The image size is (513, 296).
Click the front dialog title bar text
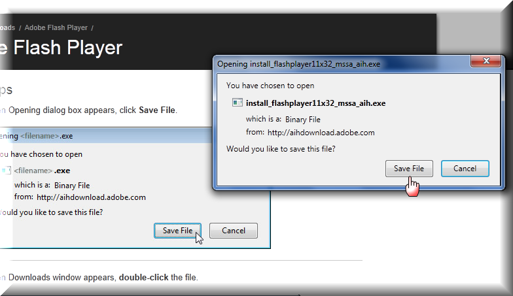tap(298, 64)
